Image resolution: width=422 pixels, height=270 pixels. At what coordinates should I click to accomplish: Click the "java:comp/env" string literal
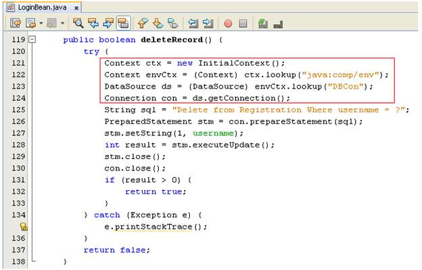tap(340, 74)
